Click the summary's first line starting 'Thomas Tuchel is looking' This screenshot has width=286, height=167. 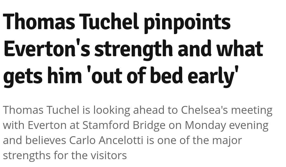coord(138,110)
